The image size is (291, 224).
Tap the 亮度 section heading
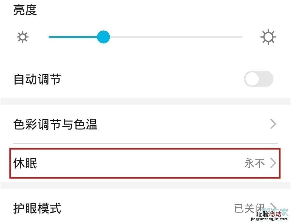pos(25,10)
